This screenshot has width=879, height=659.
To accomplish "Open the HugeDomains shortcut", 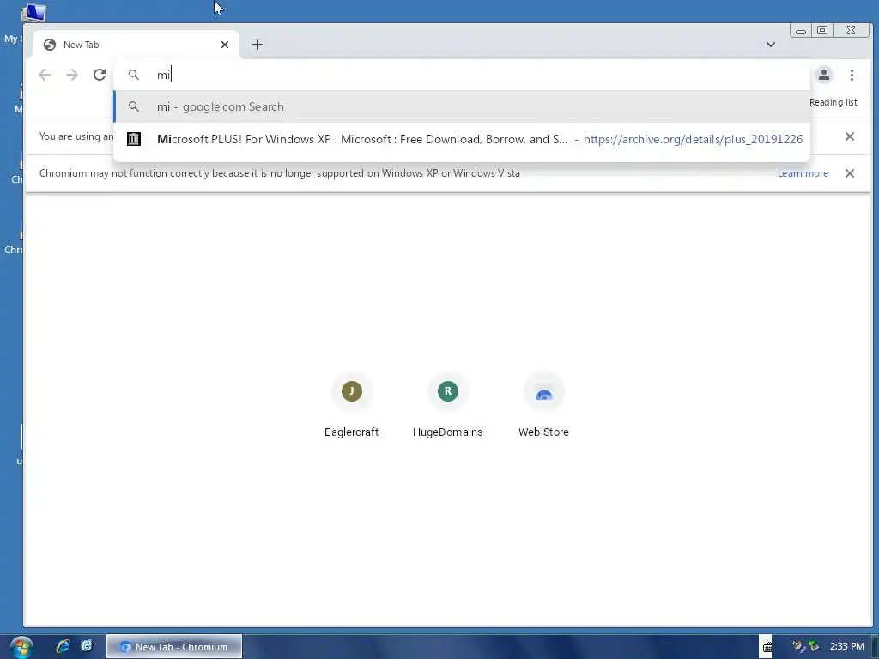I will pos(447,405).
